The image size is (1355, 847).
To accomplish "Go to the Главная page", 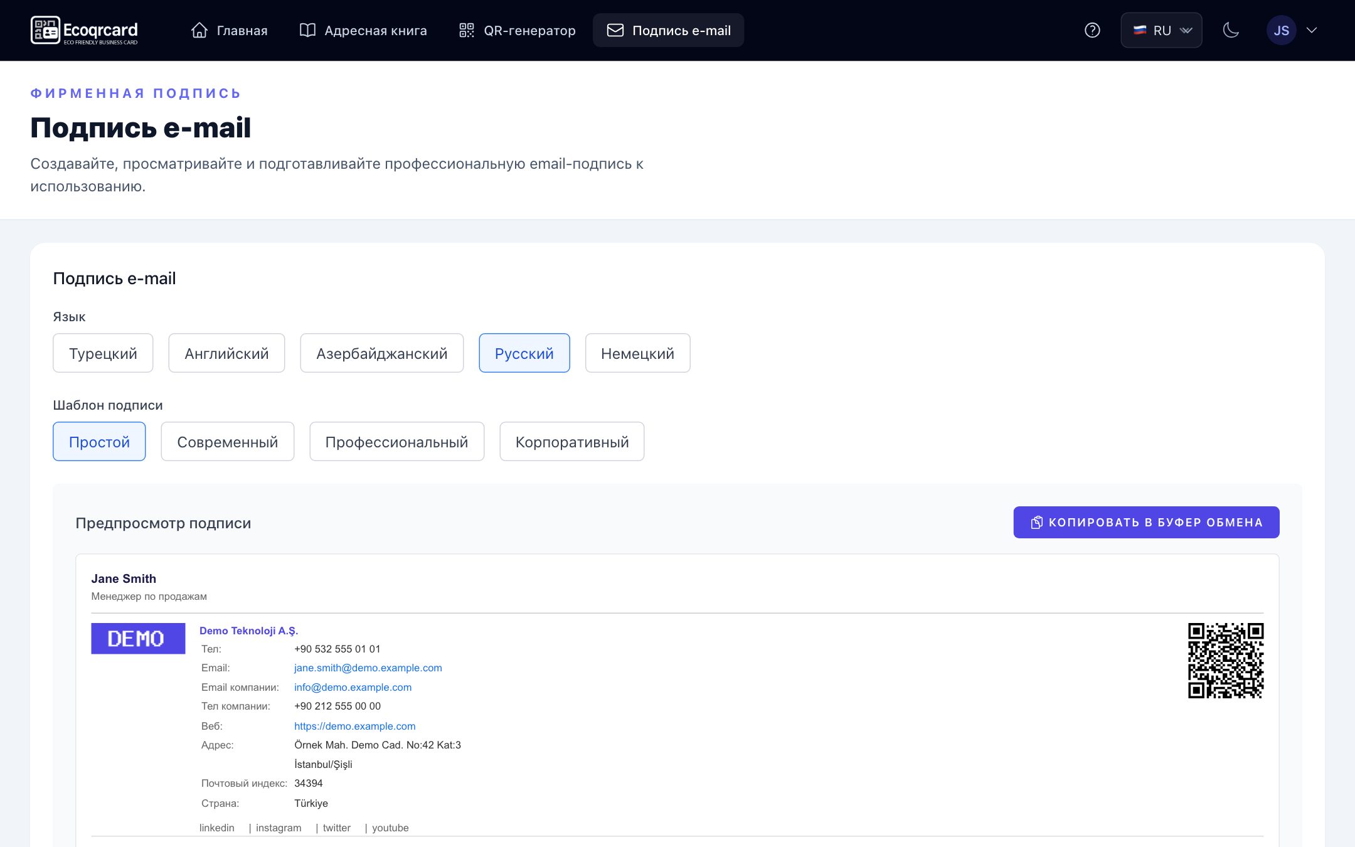I will 229,30.
